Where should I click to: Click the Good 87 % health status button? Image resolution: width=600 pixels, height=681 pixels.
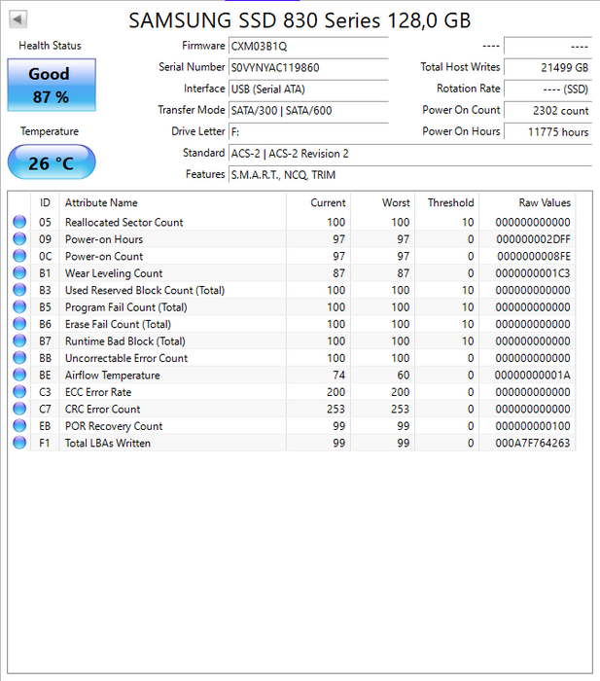52,86
